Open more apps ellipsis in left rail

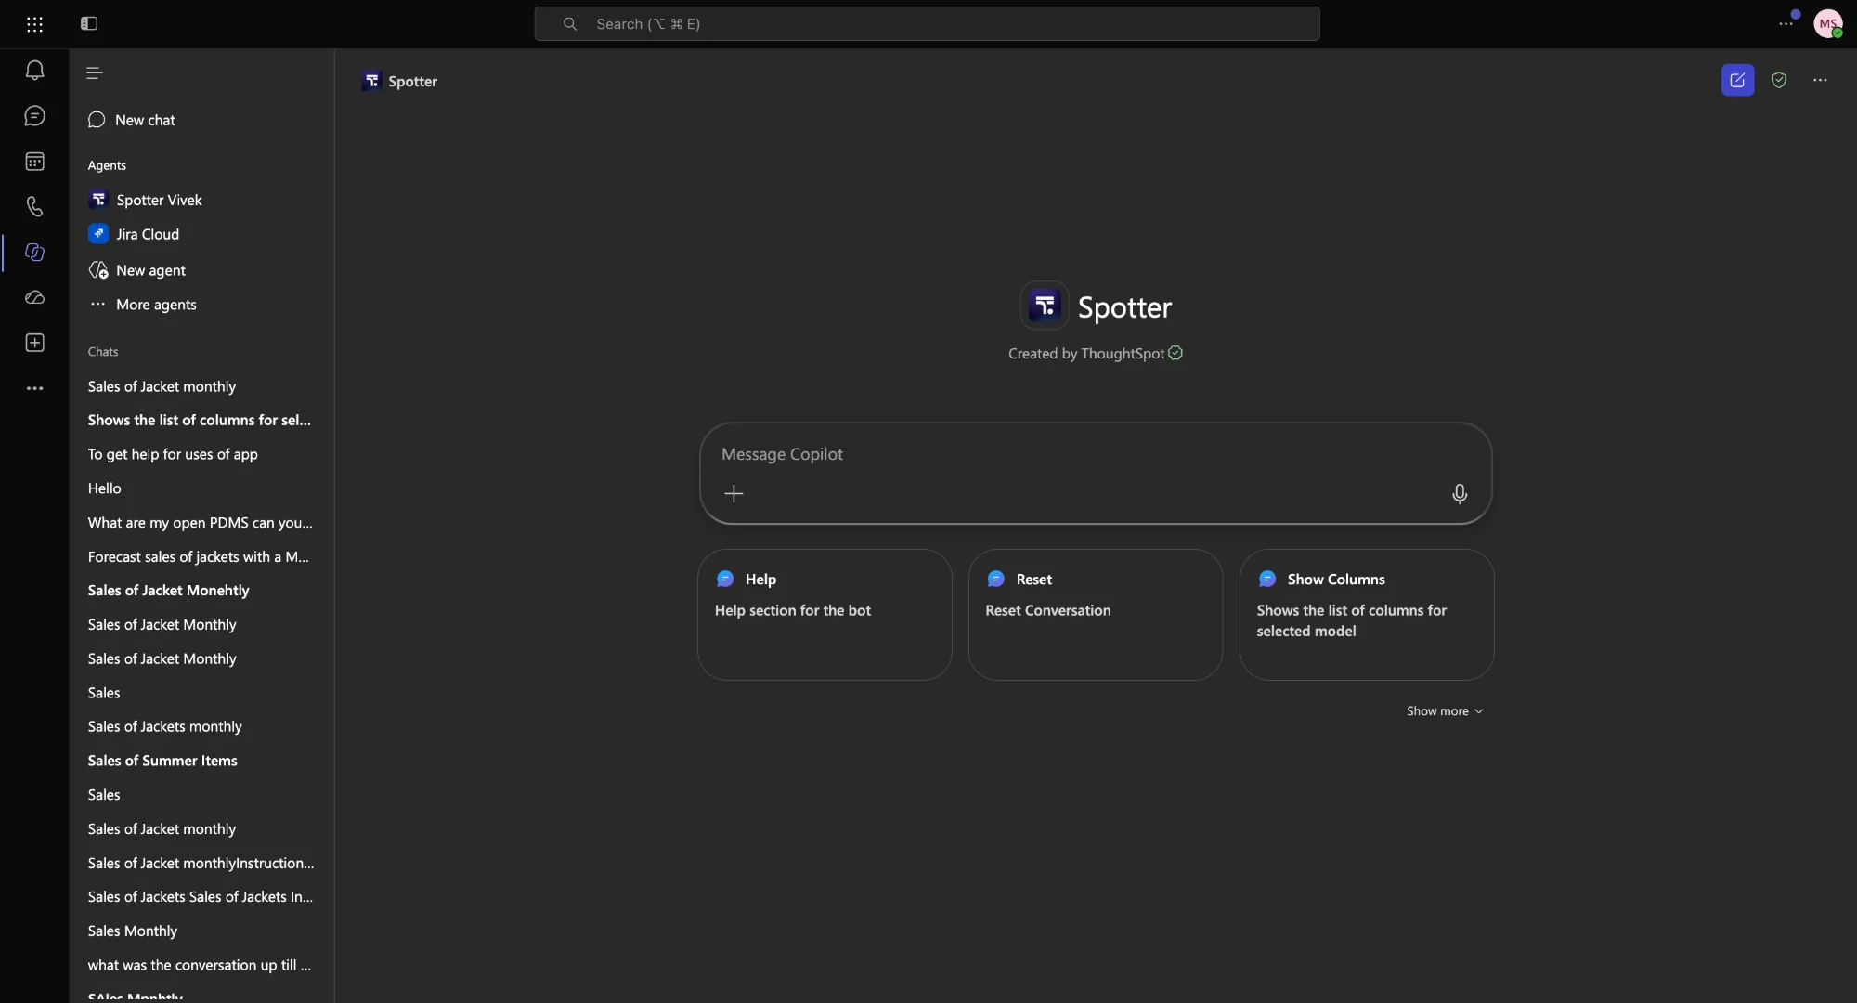tap(34, 389)
